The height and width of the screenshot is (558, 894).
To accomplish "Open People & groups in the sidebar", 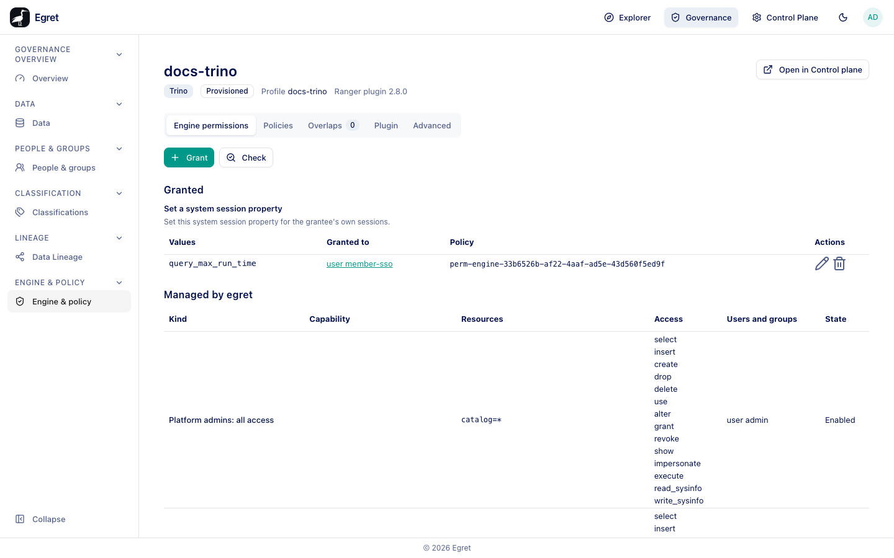I will point(69,168).
